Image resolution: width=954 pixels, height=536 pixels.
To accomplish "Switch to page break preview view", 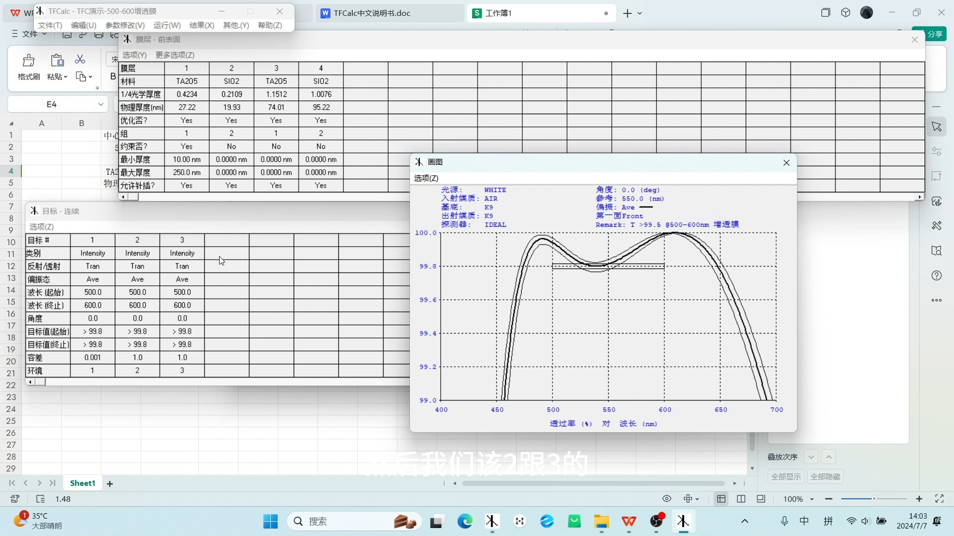I will pos(741,499).
